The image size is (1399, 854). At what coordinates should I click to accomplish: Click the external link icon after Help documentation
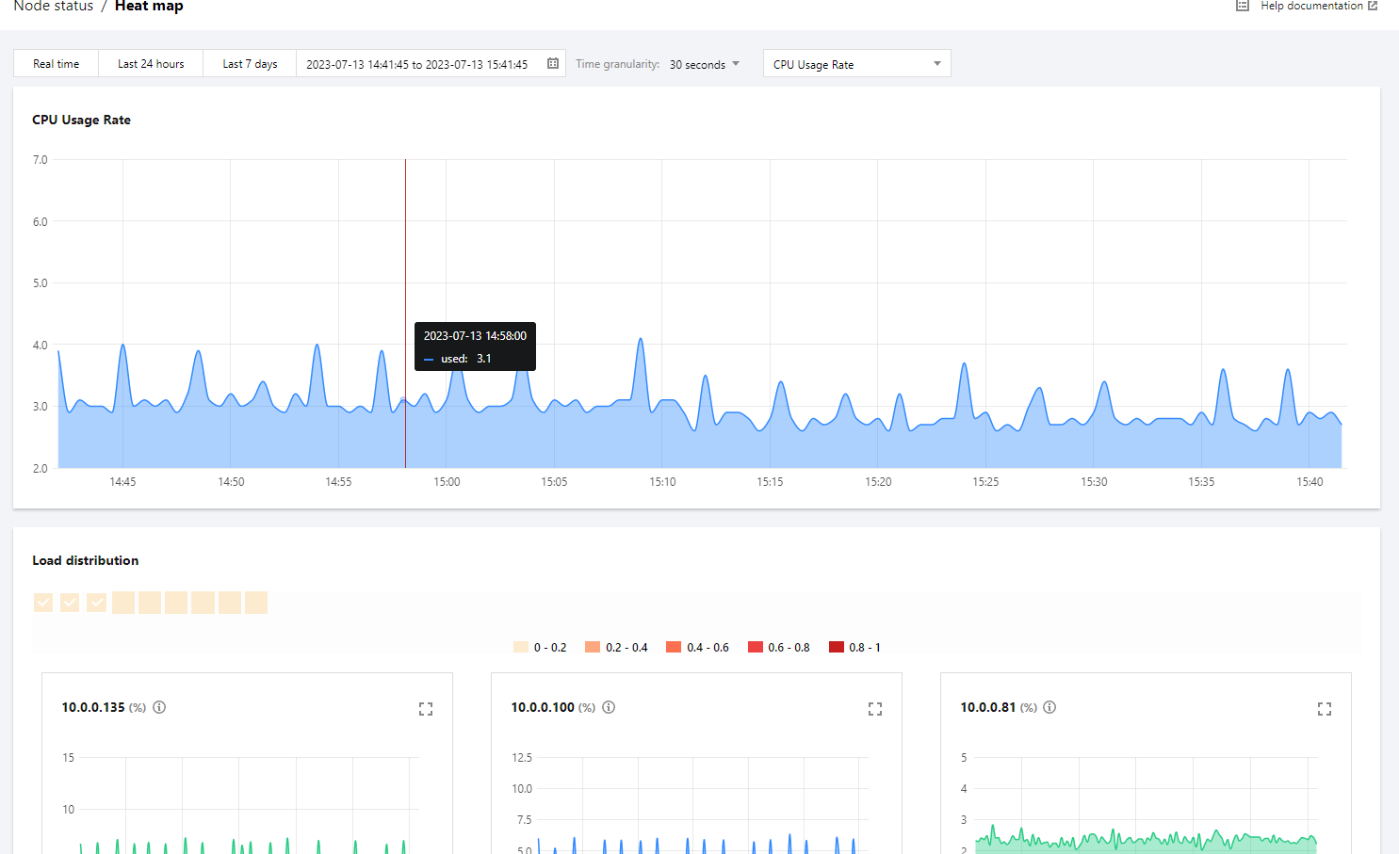pyautogui.click(x=1373, y=6)
